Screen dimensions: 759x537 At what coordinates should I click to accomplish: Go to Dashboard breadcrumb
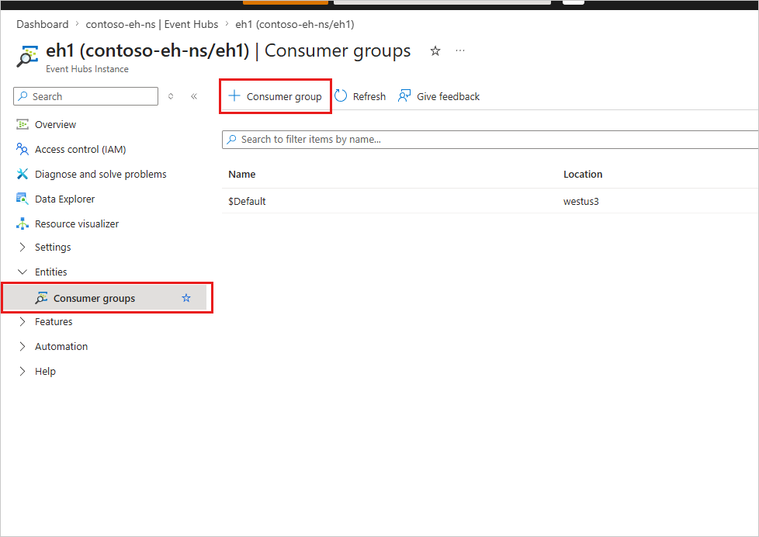43,24
